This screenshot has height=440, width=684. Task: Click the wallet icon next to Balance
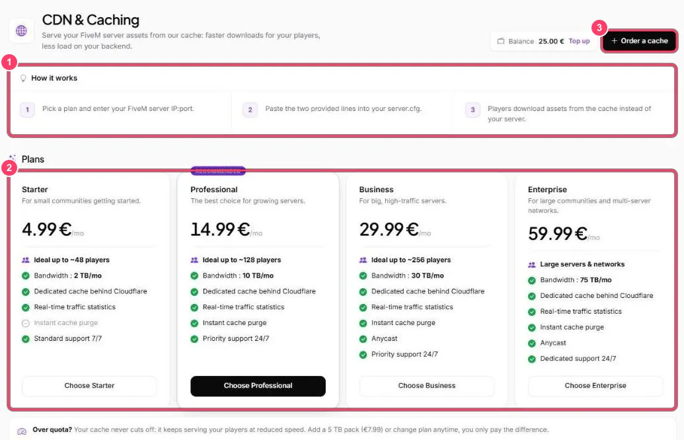(x=501, y=41)
